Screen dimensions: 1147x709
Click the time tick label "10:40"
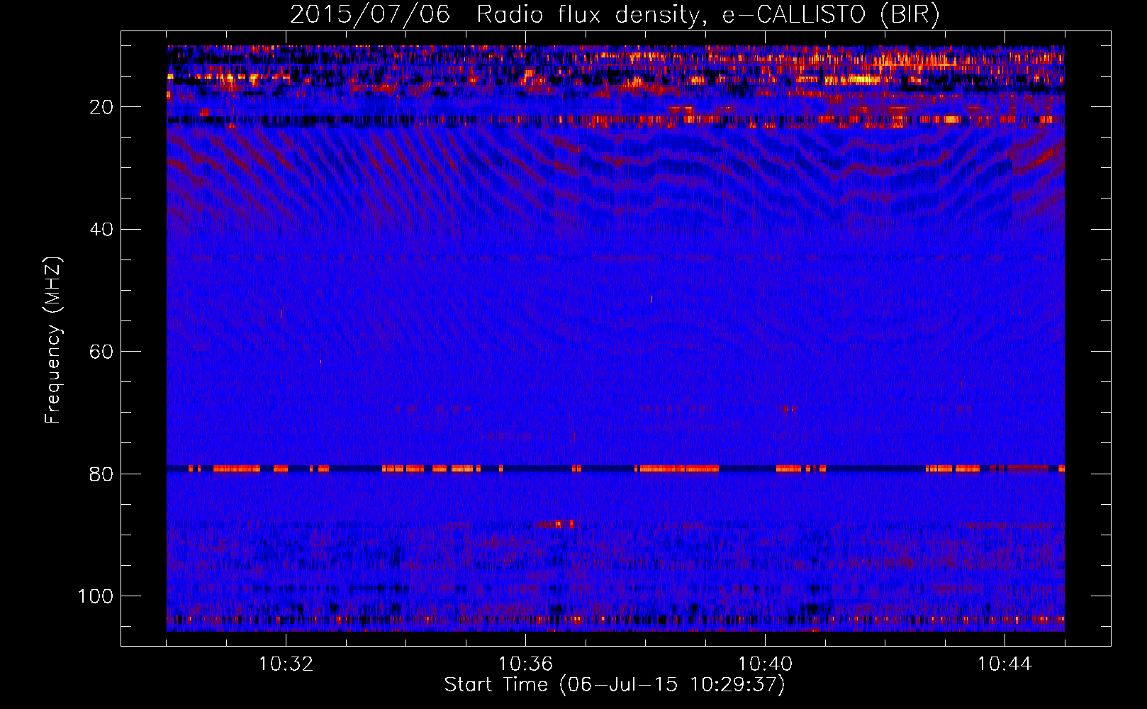pos(765,664)
